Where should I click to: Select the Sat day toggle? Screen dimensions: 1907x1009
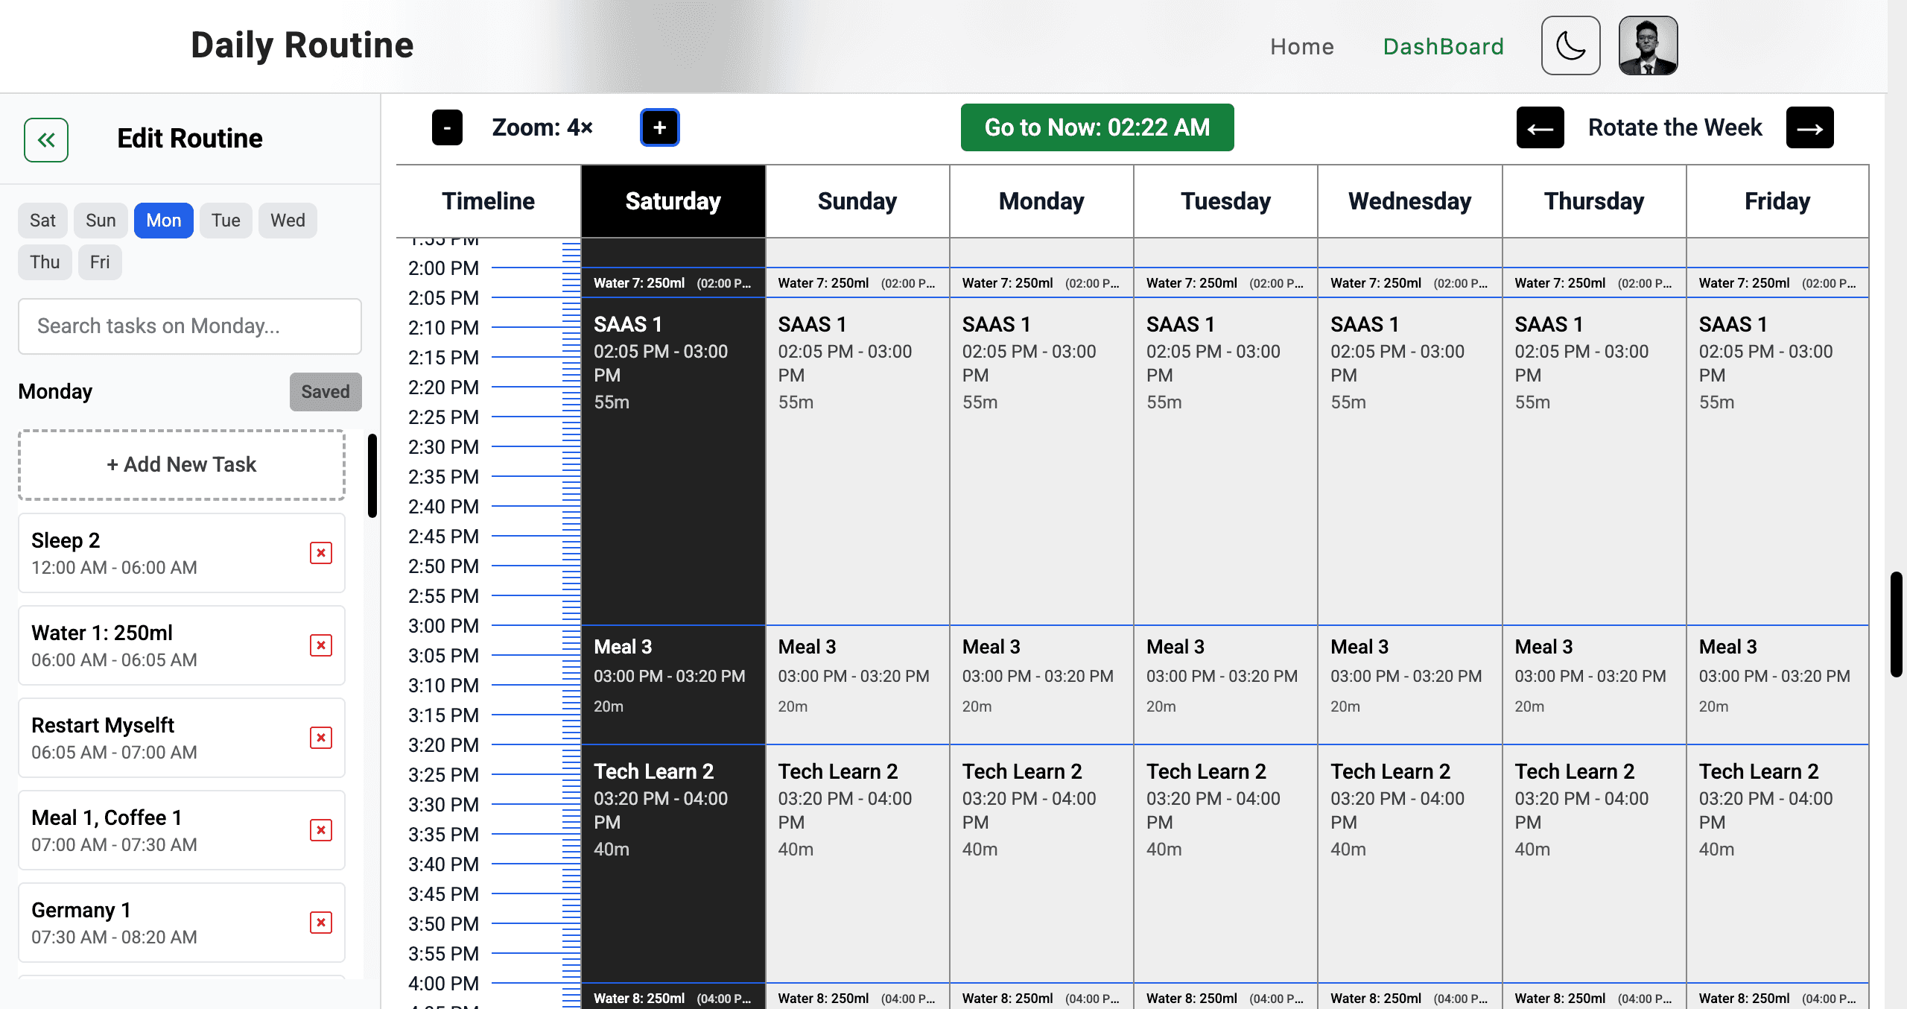42,220
